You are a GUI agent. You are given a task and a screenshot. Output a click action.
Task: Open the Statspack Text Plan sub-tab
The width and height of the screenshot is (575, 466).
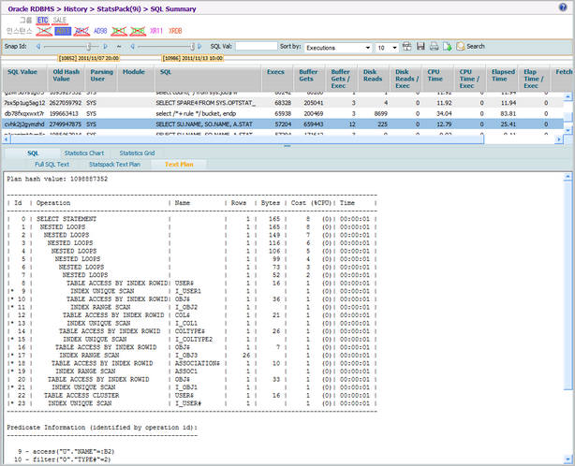pos(114,165)
